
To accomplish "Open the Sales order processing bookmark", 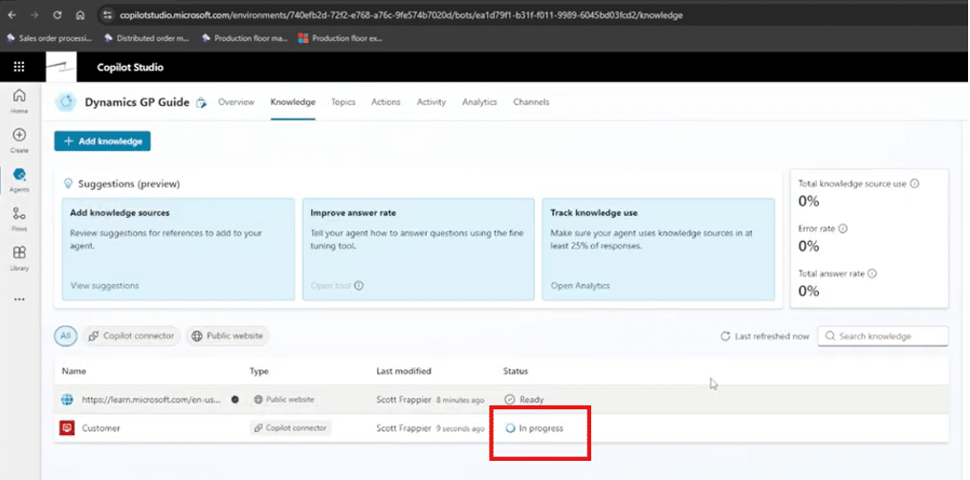I will point(49,38).
